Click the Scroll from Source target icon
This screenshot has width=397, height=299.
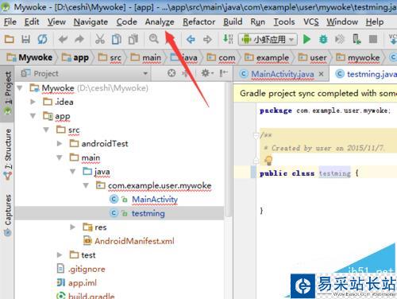pyautogui.click(x=172, y=73)
